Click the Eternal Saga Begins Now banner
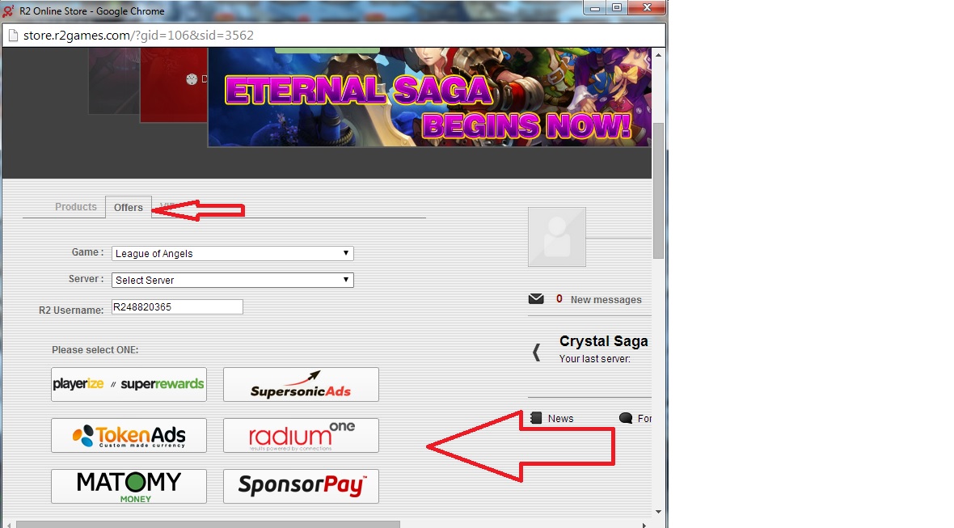 [429, 97]
